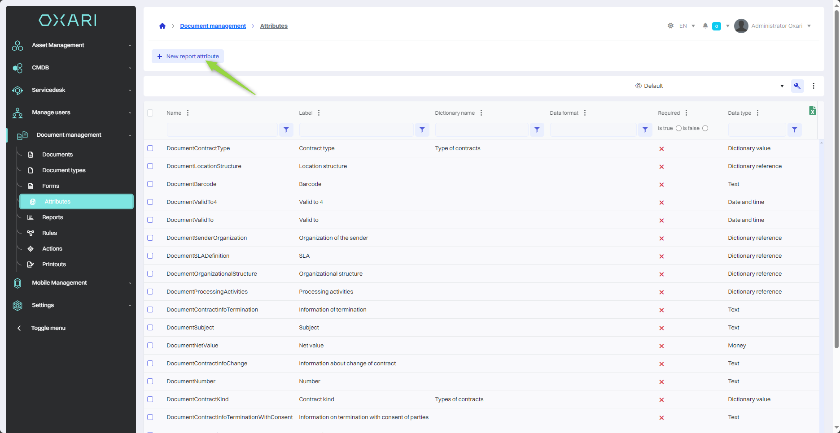The image size is (840, 433).
Task: Open the Label column options menu
Action: (x=319, y=113)
